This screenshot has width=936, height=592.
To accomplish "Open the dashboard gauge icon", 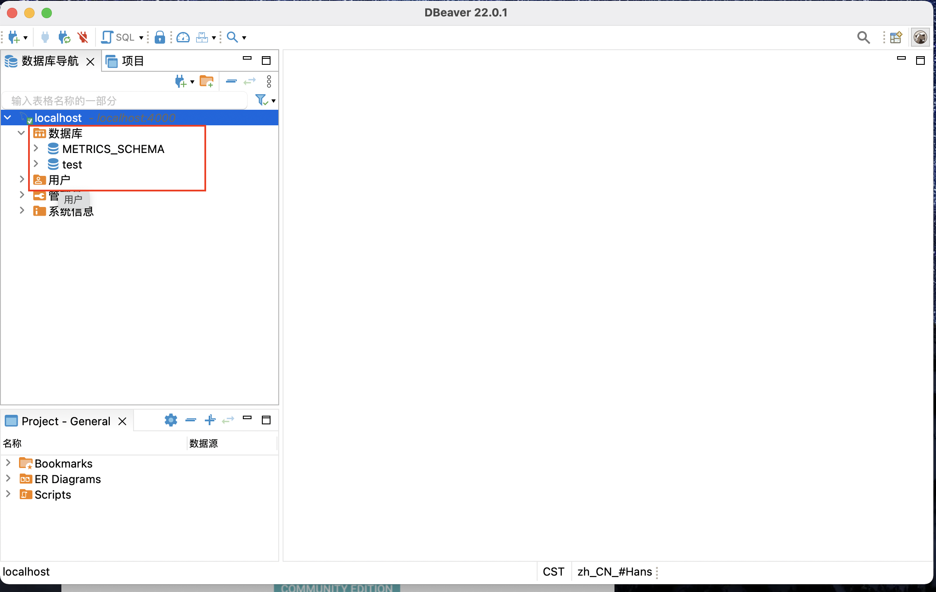I will tap(183, 38).
